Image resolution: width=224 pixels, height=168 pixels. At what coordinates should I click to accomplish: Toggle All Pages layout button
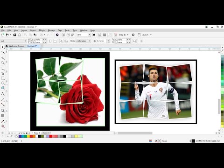(61, 41)
